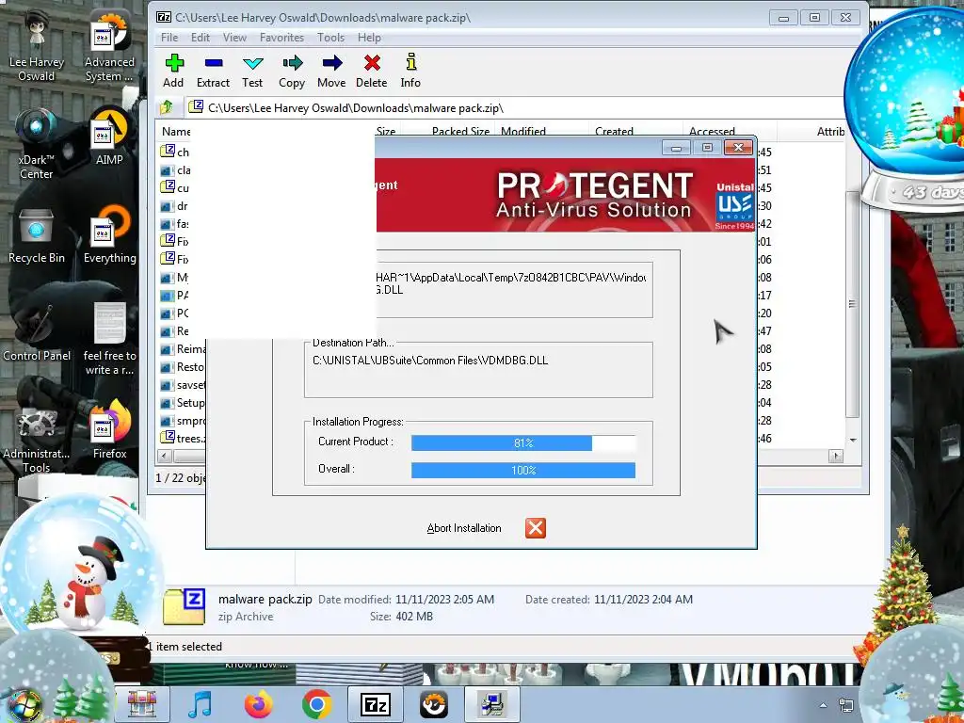This screenshot has width=964, height=723.
Task: Open the Favorites menu
Action: (x=281, y=38)
